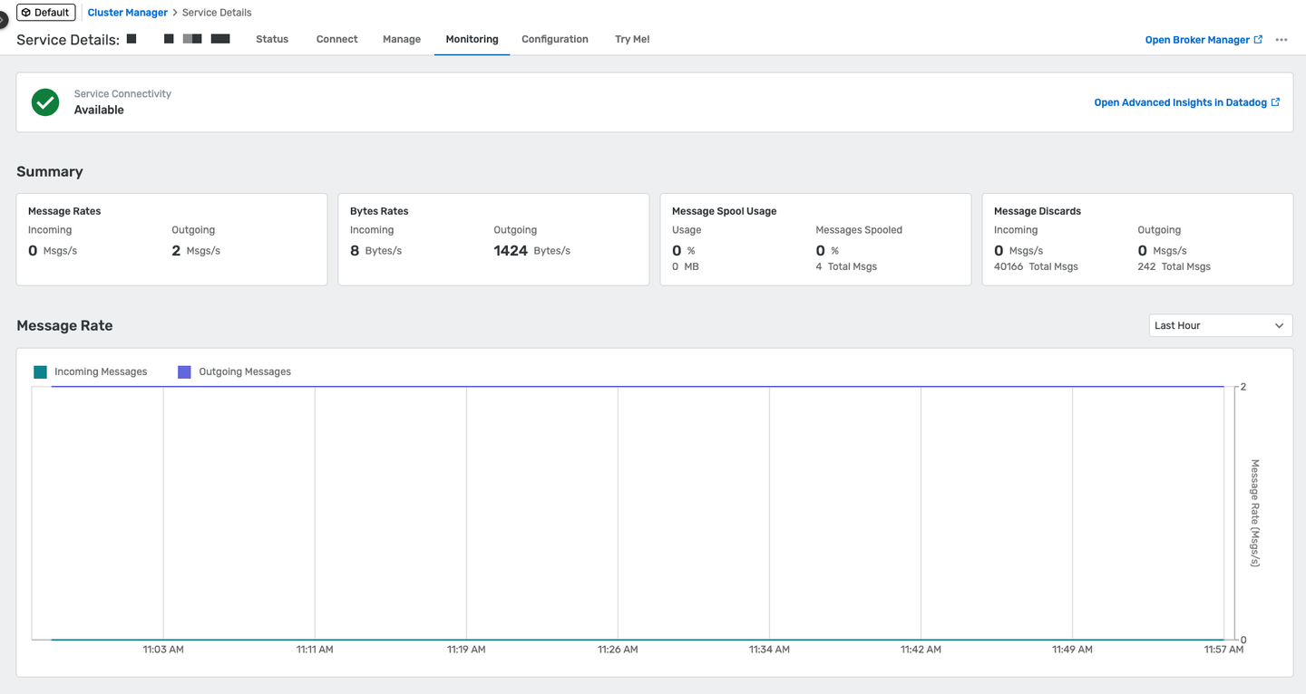Click the Message Discards card title

1038,211
